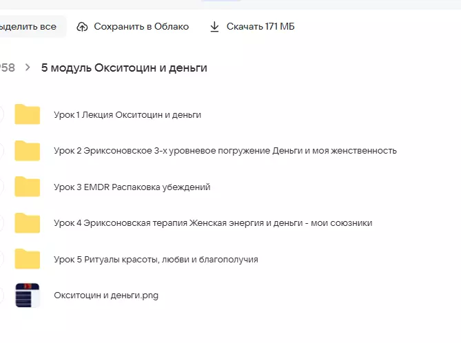461x343 pixels.
Task: Open the Урок 4 folder icon
Action: pyautogui.click(x=28, y=223)
